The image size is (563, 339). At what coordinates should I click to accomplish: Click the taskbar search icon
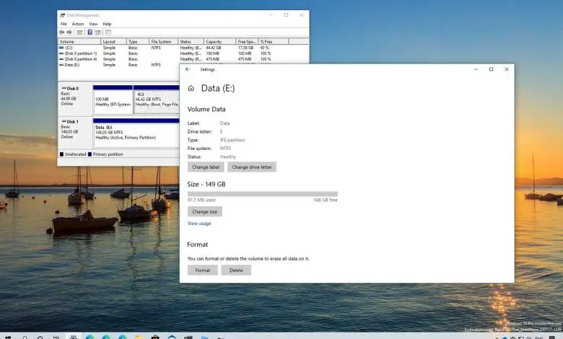(x=25, y=335)
